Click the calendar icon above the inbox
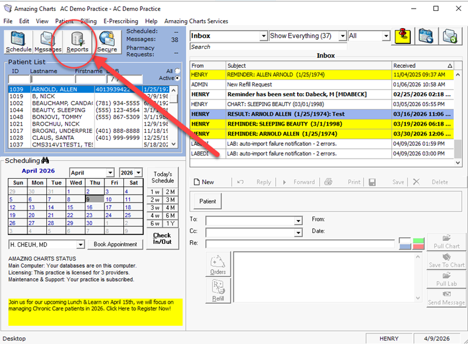This screenshot has height=344, width=468. pyautogui.click(x=426, y=36)
